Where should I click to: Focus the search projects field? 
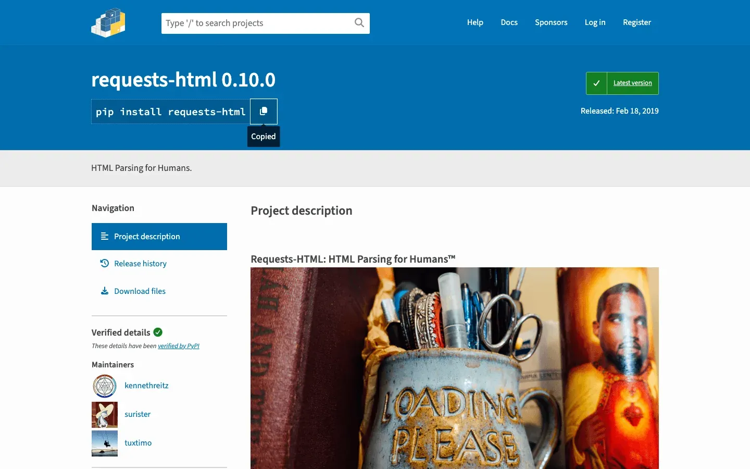click(x=266, y=23)
